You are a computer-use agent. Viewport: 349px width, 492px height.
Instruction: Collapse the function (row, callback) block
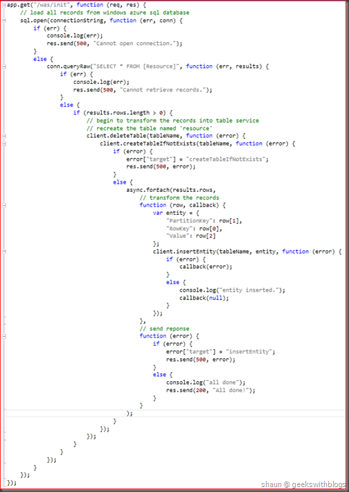pos(4,205)
